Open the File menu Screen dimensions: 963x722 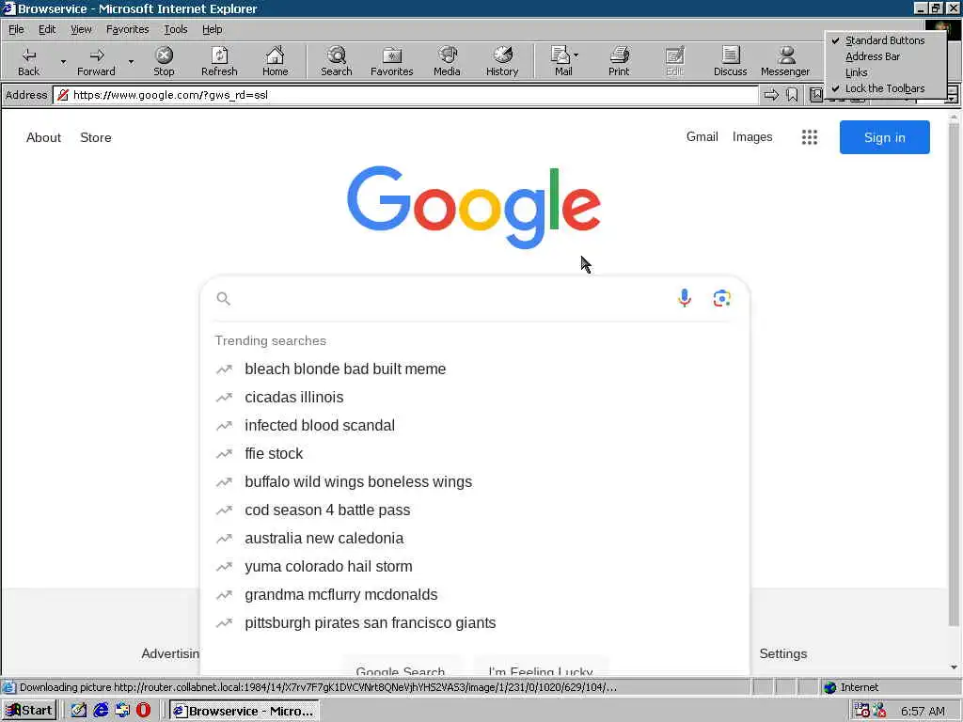16,29
